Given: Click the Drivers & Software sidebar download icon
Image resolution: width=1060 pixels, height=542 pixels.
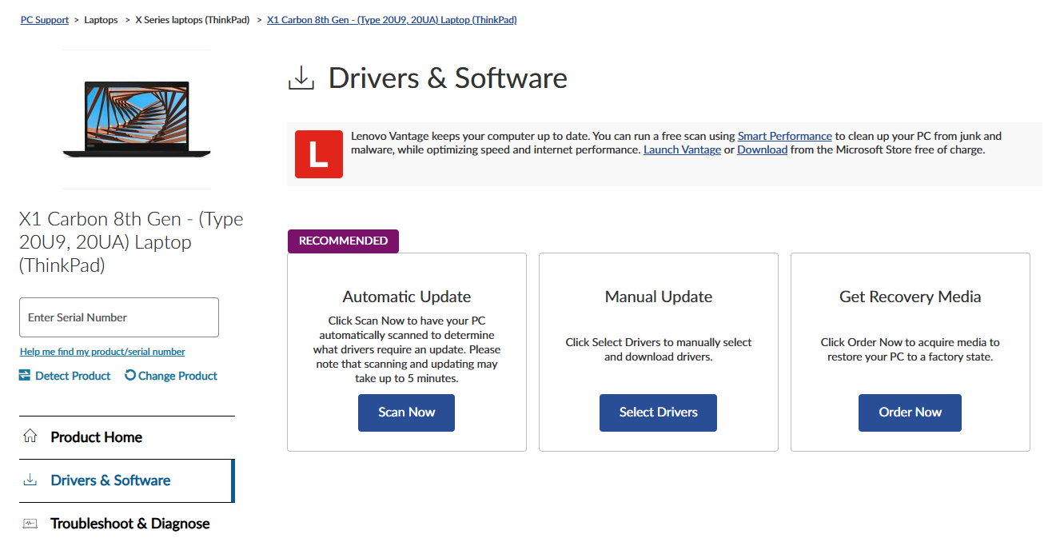Looking at the screenshot, I should [x=30, y=480].
